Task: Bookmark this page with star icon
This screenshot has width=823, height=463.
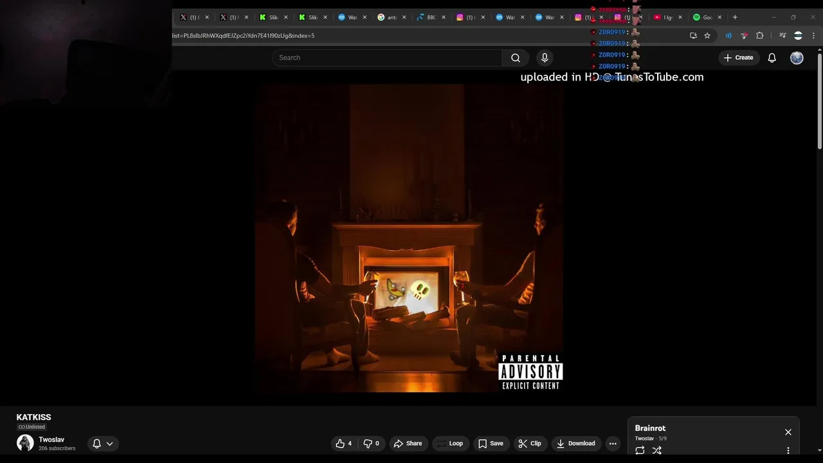Action: click(x=707, y=35)
